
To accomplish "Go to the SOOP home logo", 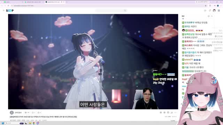I will 10,10.
